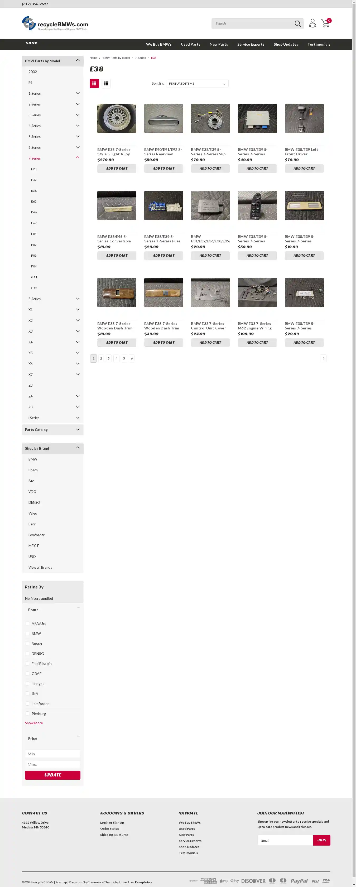Click Show More brands link
The image size is (356, 887).
34,723
